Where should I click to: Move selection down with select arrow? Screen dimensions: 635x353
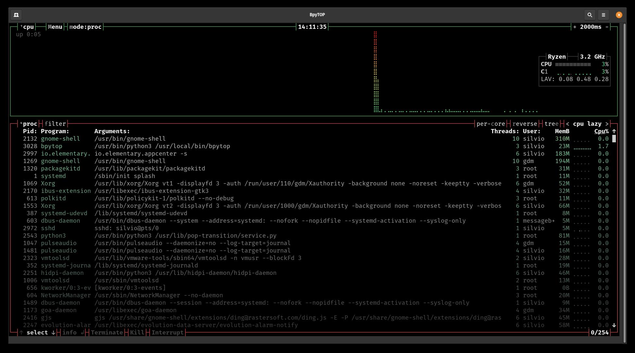click(54, 333)
